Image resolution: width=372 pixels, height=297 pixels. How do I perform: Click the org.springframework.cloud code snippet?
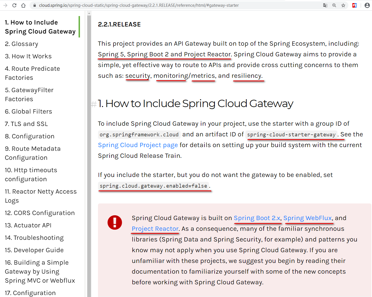139,135
